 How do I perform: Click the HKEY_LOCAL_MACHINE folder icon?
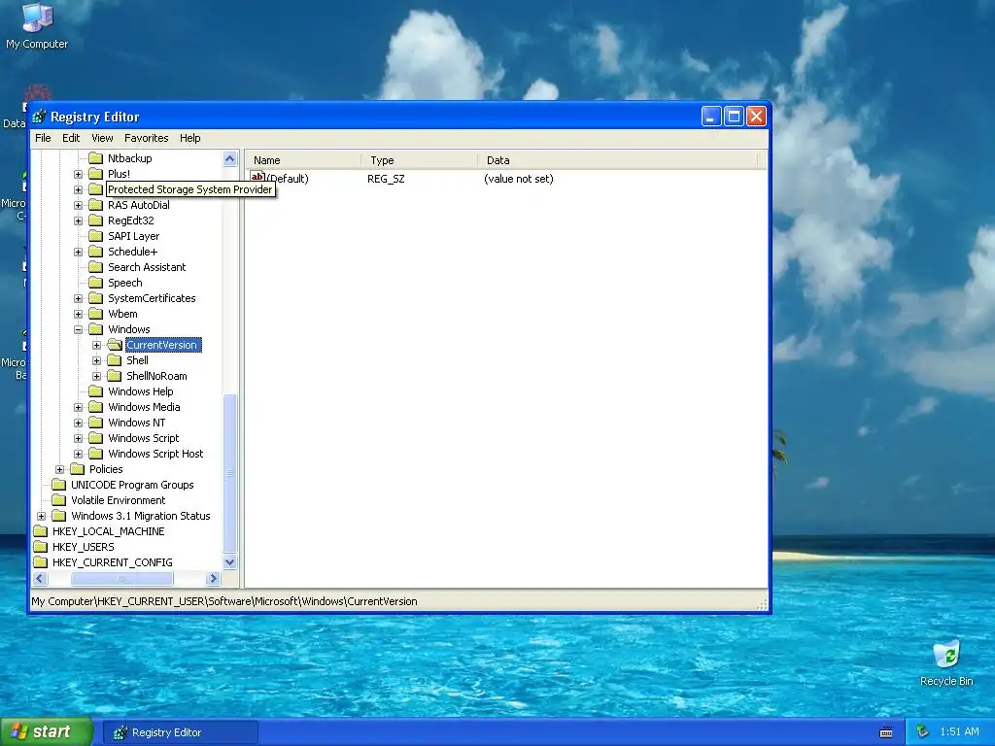(41, 531)
